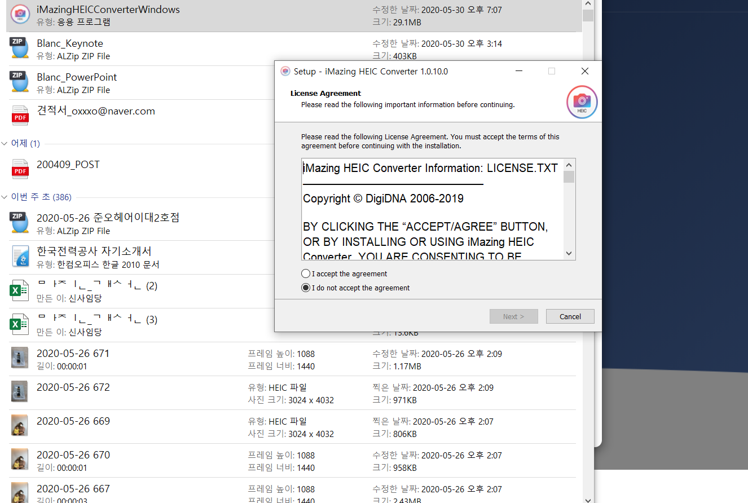The height and width of the screenshot is (503, 748).
Task: Collapse the 어제 (1) group
Action: coord(5,144)
